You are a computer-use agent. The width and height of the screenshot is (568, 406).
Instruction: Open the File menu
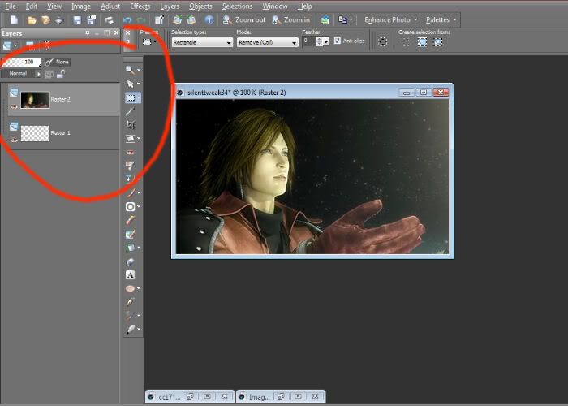(x=11, y=6)
